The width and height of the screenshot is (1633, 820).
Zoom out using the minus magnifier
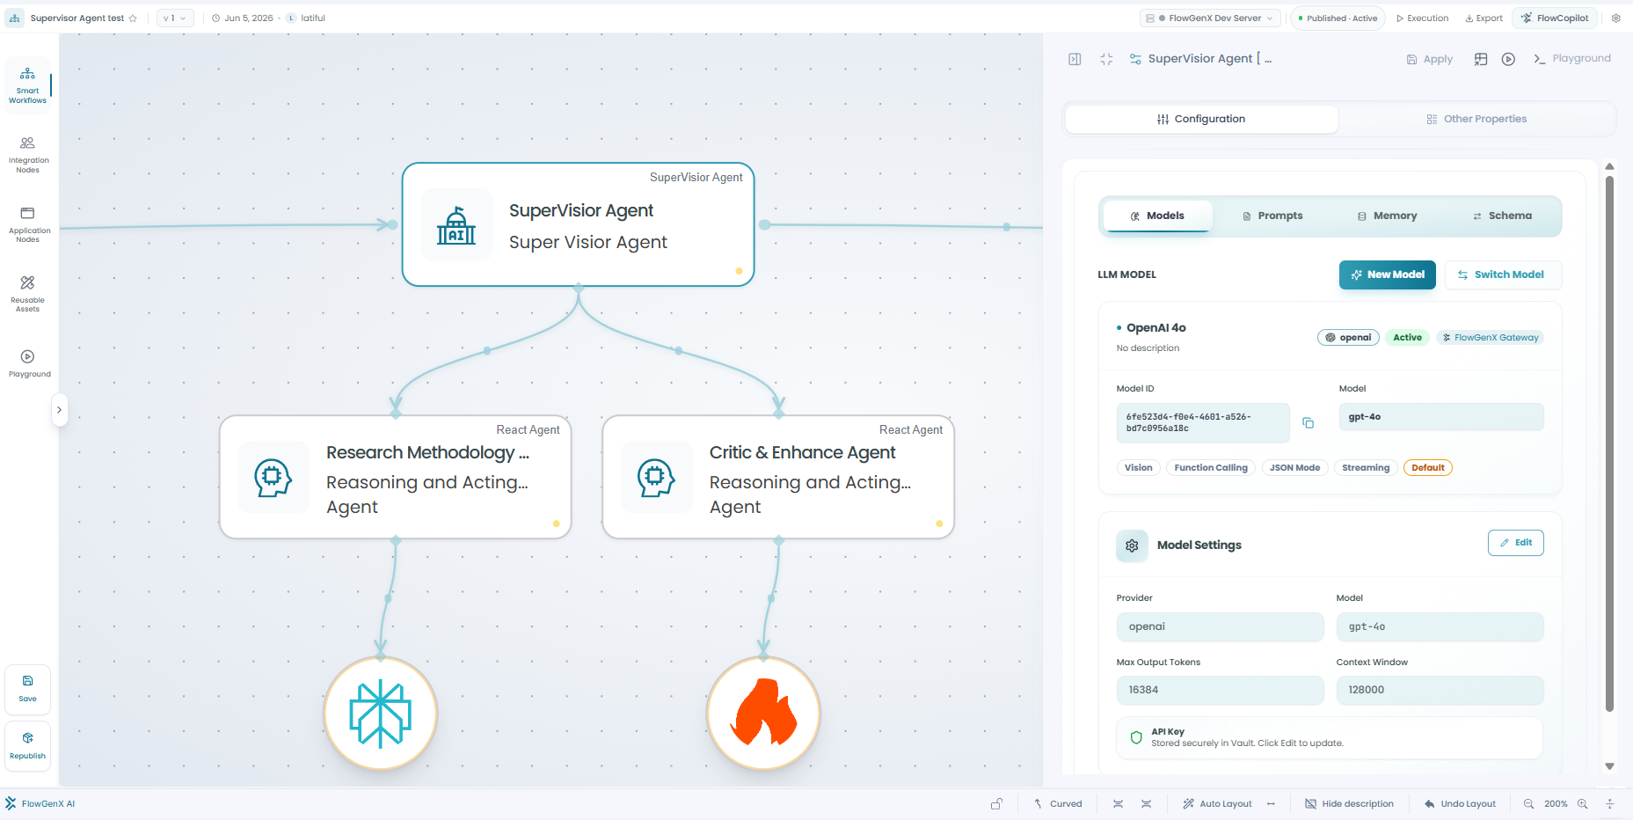tap(1528, 804)
